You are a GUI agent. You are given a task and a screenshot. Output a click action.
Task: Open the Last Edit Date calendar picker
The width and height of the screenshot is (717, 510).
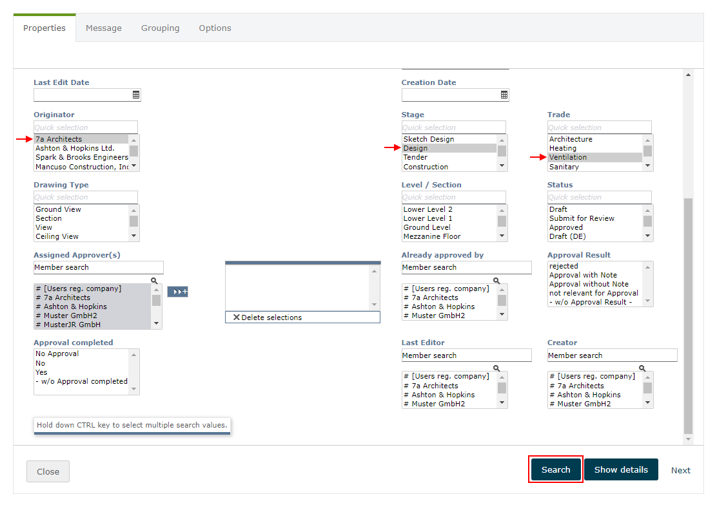coord(136,95)
